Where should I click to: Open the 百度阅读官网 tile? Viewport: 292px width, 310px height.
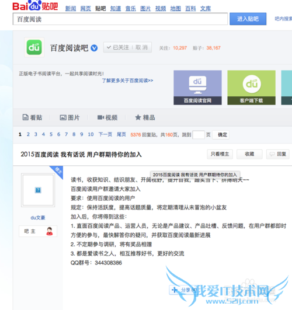pyautogui.click(x=197, y=88)
